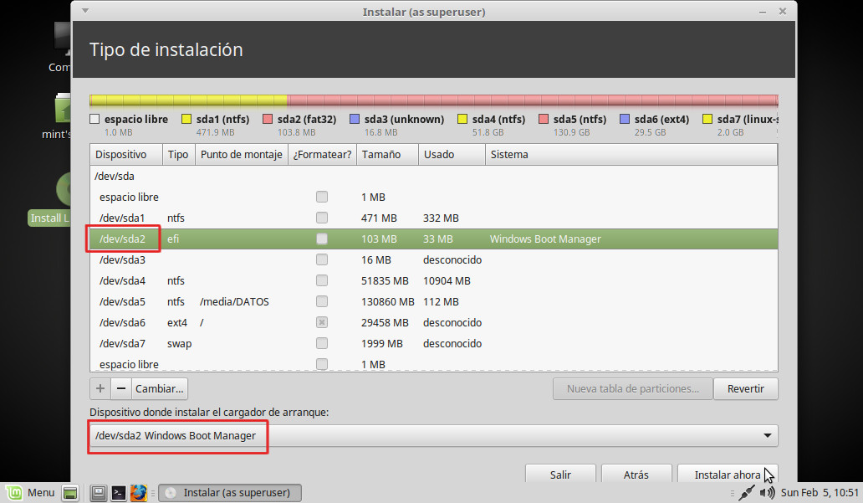Enable format checkbox for /dev/sda5

click(x=321, y=301)
